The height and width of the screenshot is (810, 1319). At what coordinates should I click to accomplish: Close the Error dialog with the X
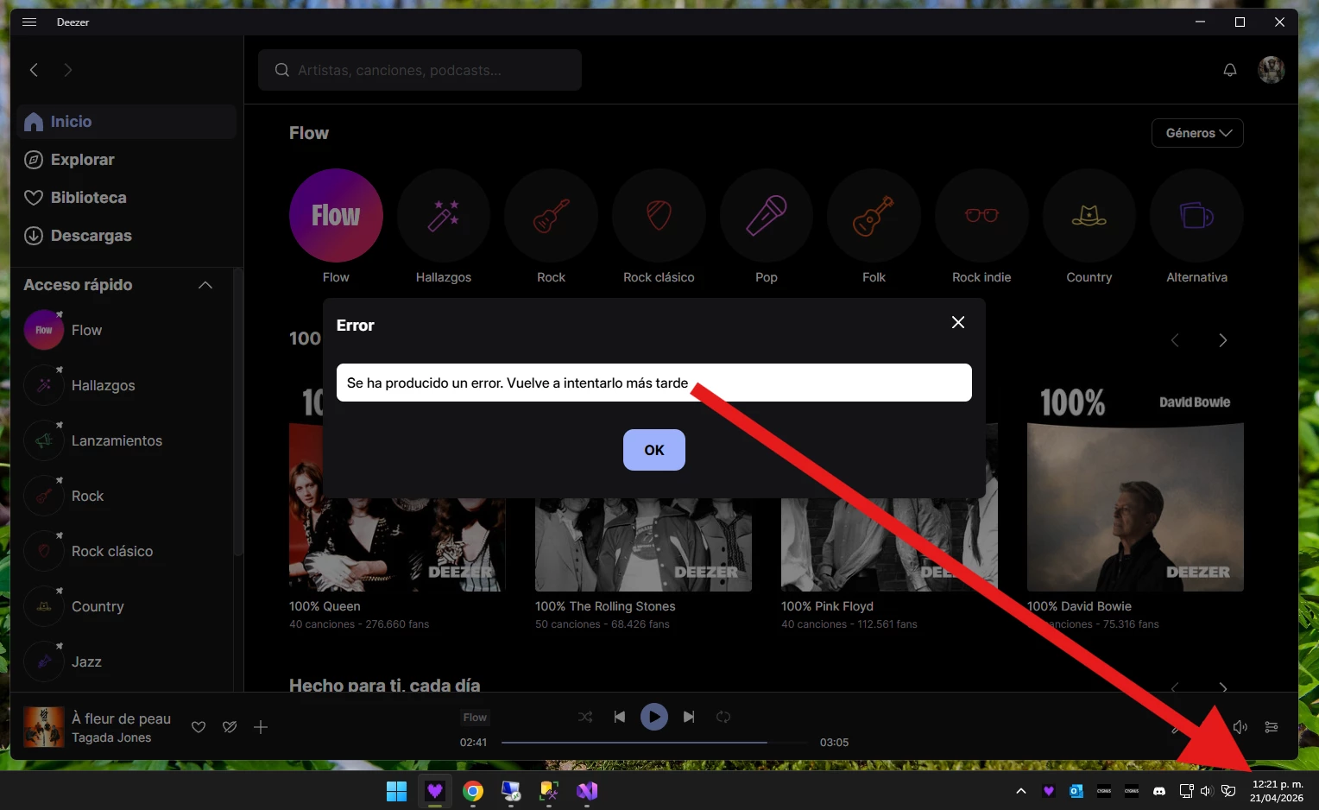click(958, 322)
